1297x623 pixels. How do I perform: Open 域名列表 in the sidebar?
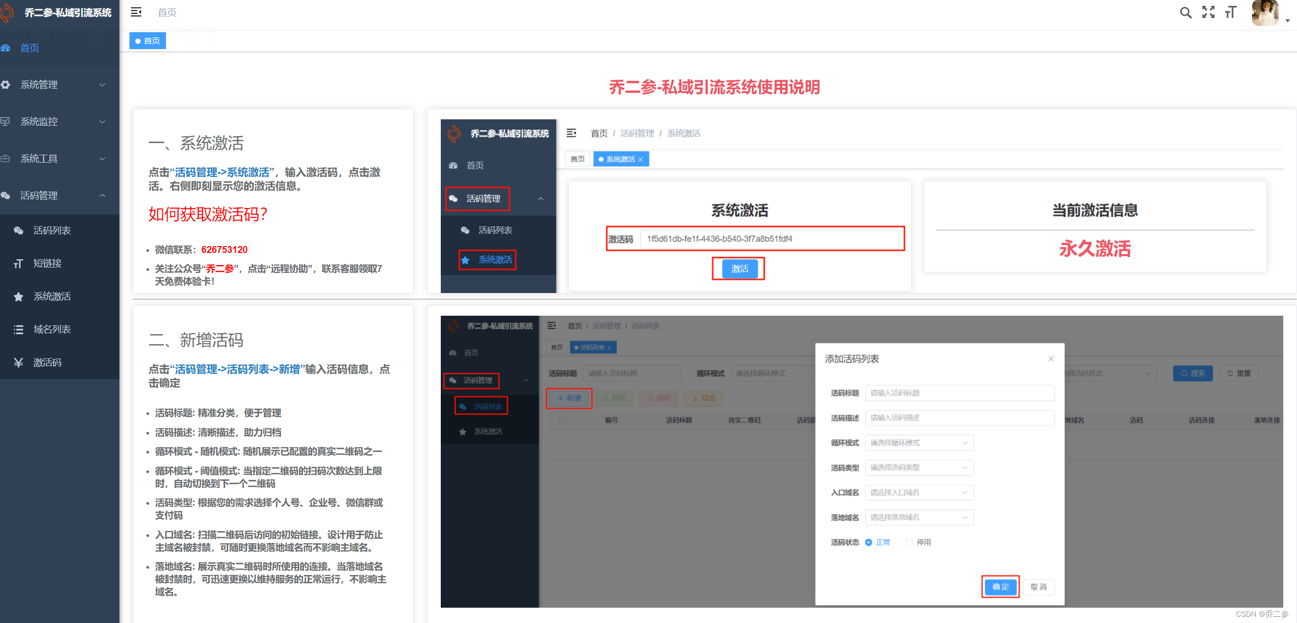[52, 329]
